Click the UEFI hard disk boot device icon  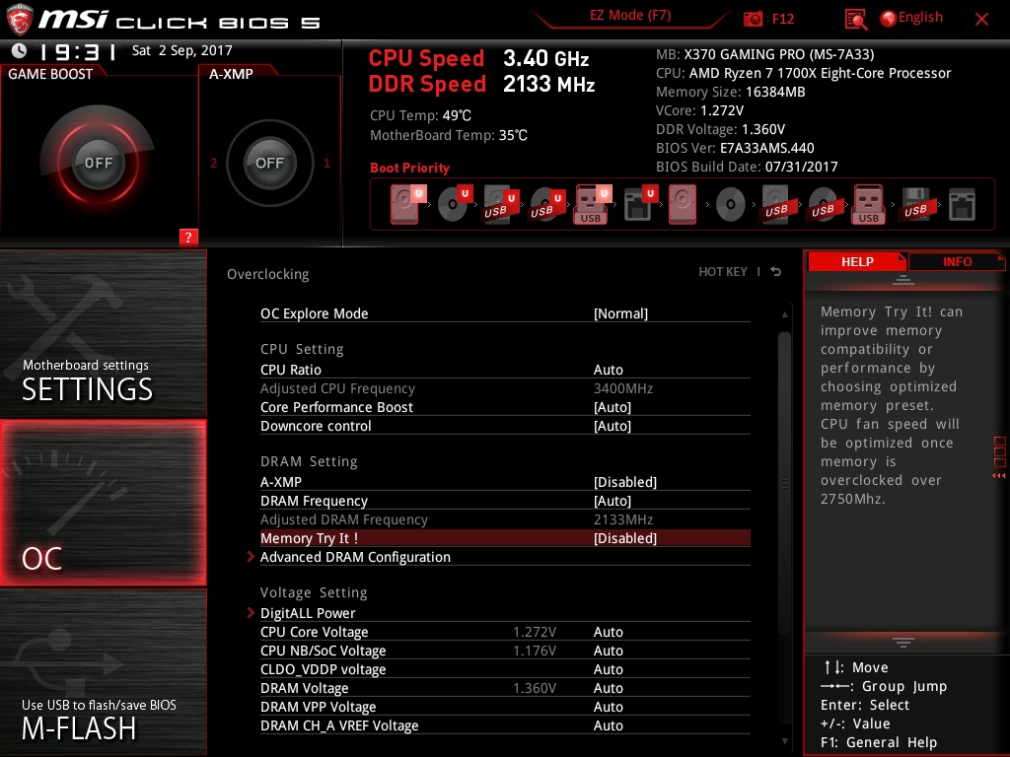(407, 204)
